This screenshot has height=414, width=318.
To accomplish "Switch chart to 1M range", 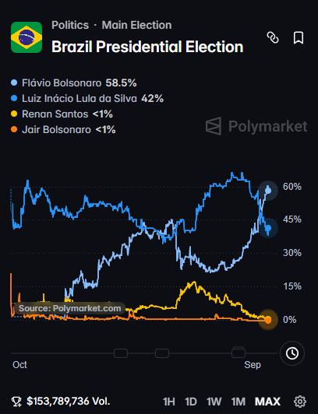I will pos(238,402).
